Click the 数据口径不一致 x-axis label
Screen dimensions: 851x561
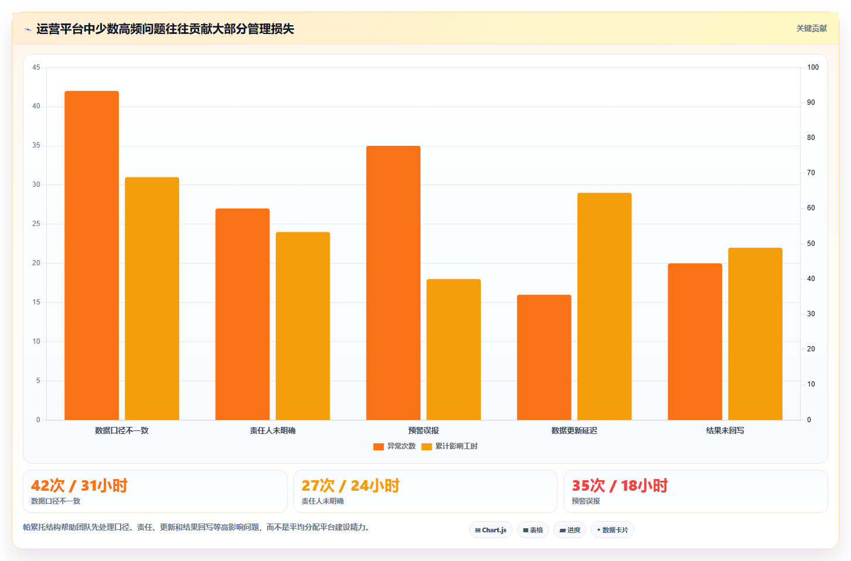tap(122, 430)
